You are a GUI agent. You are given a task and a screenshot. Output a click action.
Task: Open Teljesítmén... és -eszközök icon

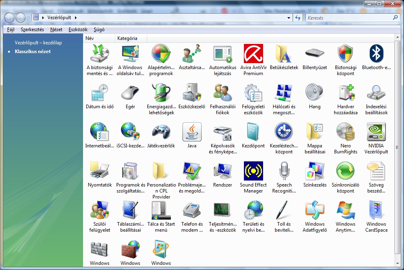tap(223, 209)
